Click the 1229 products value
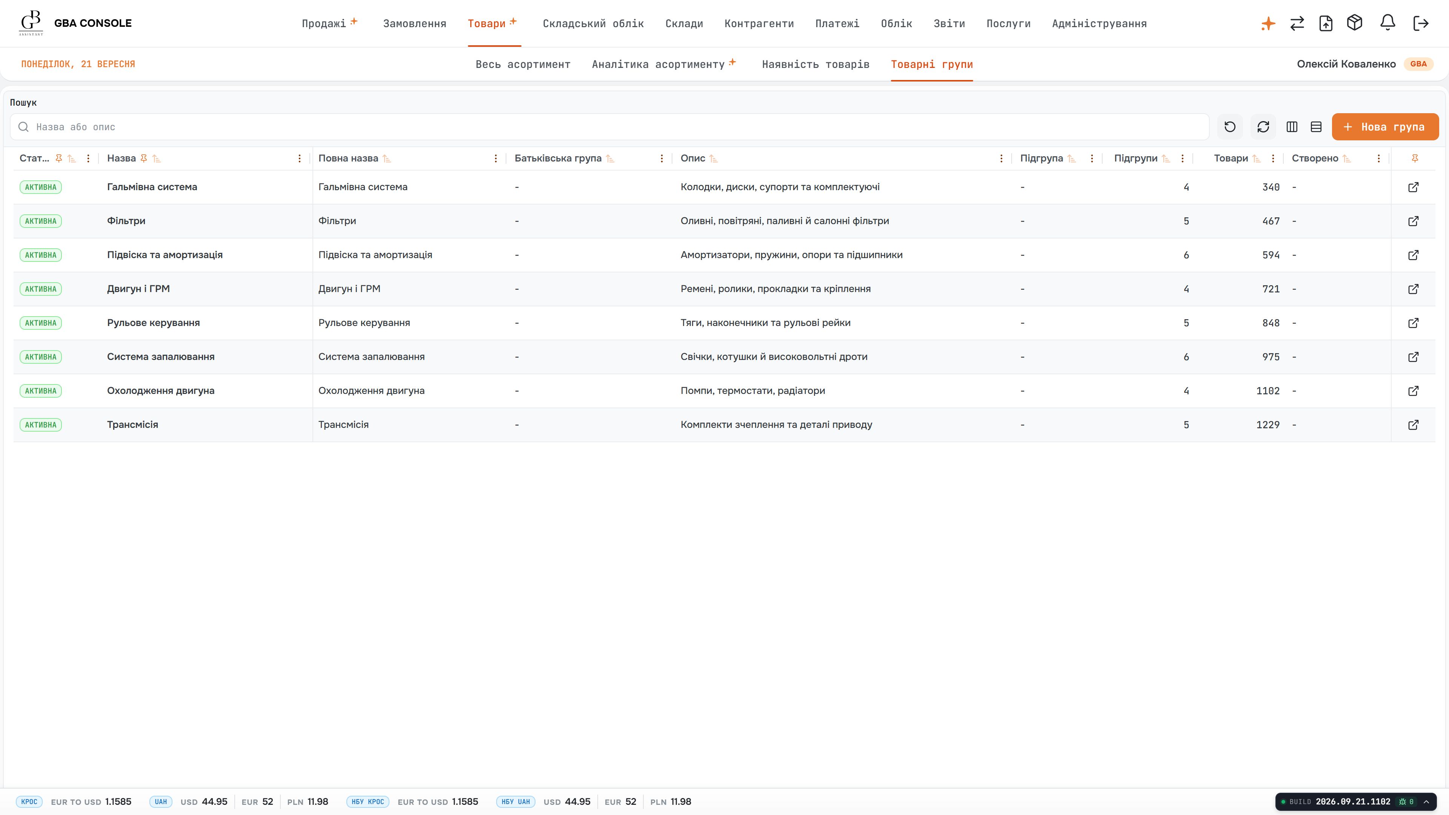This screenshot has width=1449, height=815. tap(1268, 425)
